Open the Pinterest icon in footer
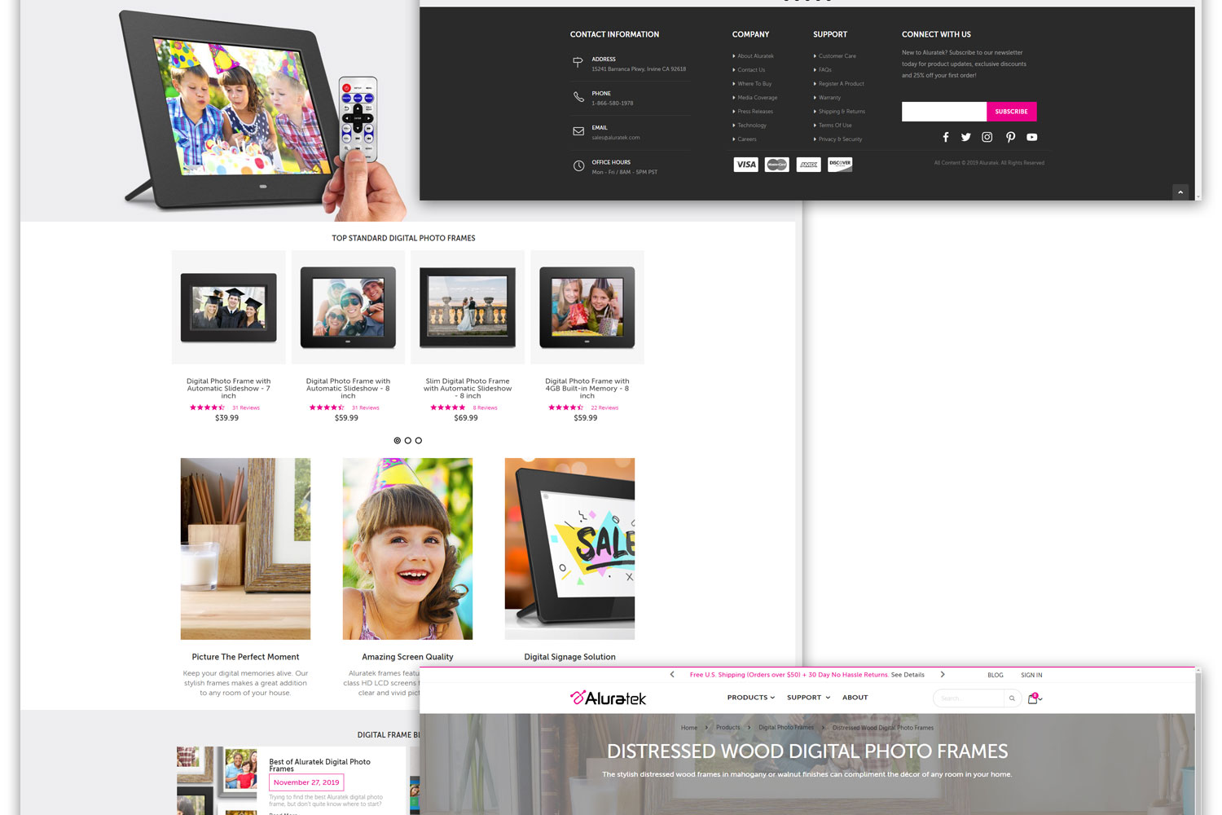The image size is (1222, 815). click(1010, 137)
